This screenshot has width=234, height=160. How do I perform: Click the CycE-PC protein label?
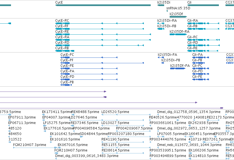click(x=67, y=55)
